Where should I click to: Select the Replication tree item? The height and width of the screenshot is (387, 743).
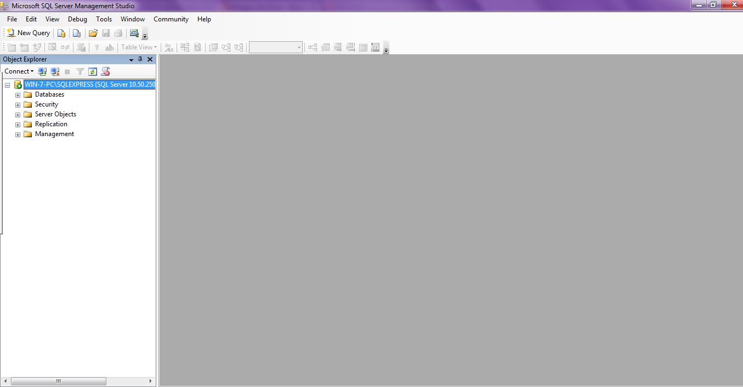point(51,124)
